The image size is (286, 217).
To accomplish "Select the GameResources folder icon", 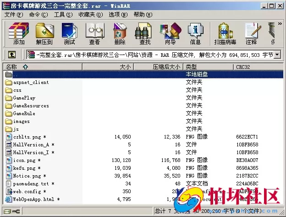I will tap(9, 106).
